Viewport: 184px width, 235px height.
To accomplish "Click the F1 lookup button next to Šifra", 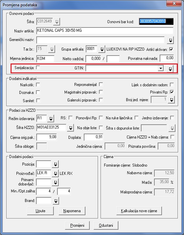I will coord(57,21).
